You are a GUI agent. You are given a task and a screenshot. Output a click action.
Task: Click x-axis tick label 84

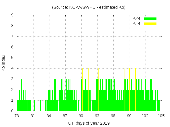[x=49, y=116]
